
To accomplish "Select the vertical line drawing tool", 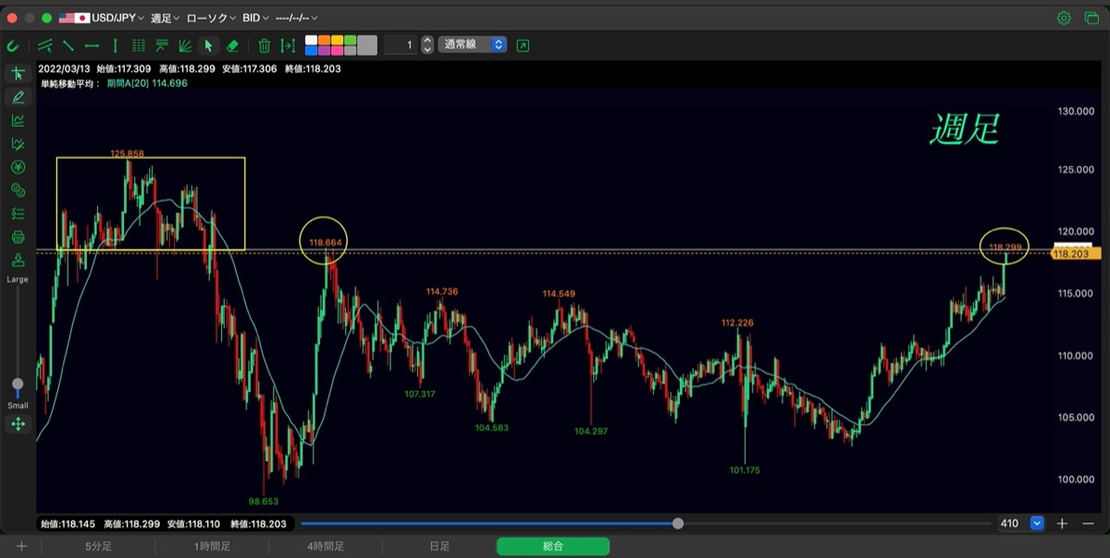I will (x=115, y=45).
